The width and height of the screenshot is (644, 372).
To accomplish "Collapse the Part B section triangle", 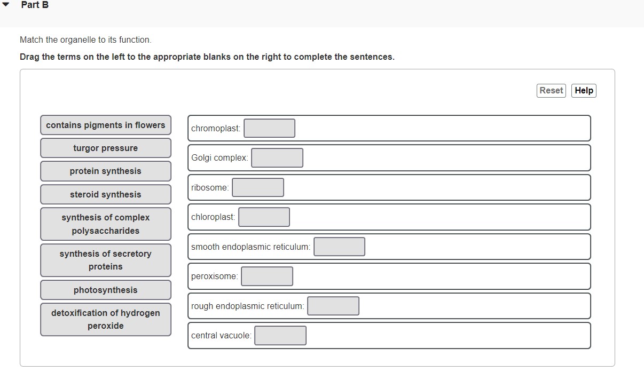I will (x=6, y=4).
